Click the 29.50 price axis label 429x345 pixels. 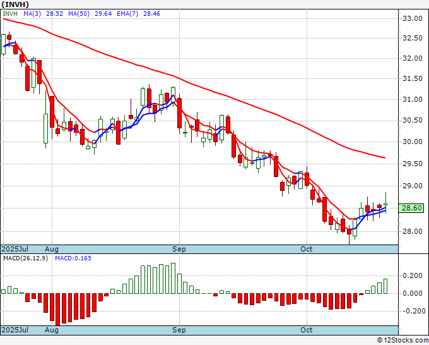click(x=413, y=164)
